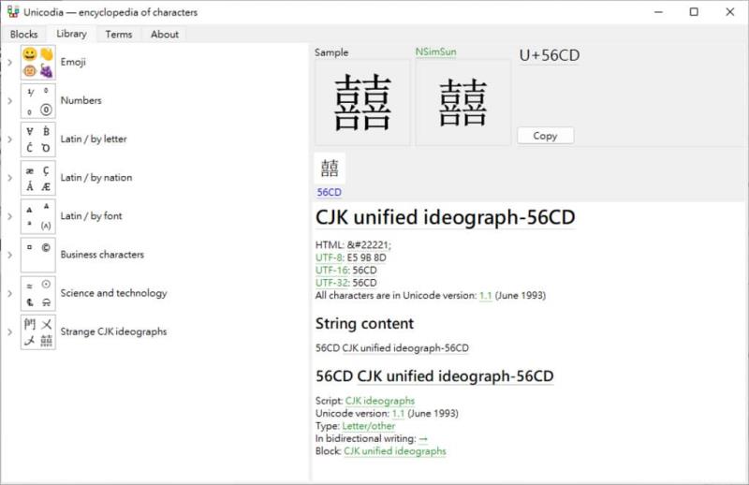Maximize the Unicodia window
The height and width of the screenshot is (485, 749).
pyautogui.click(x=694, y=12)
